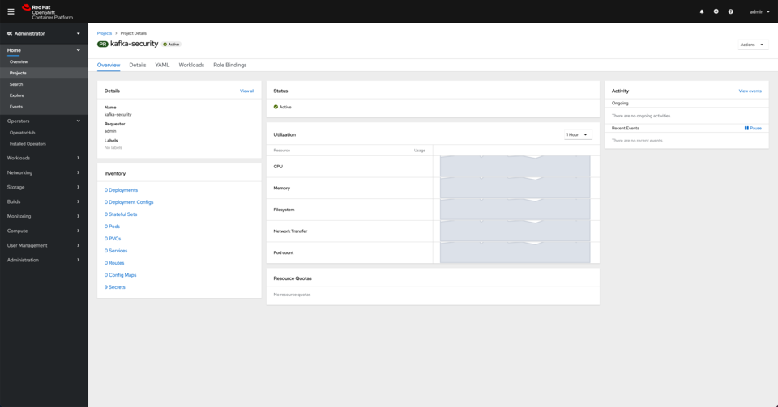The height and width of the screenshot is (407, 778).
Task: Expand the Storage navigation section
Action: coord(44,187)
